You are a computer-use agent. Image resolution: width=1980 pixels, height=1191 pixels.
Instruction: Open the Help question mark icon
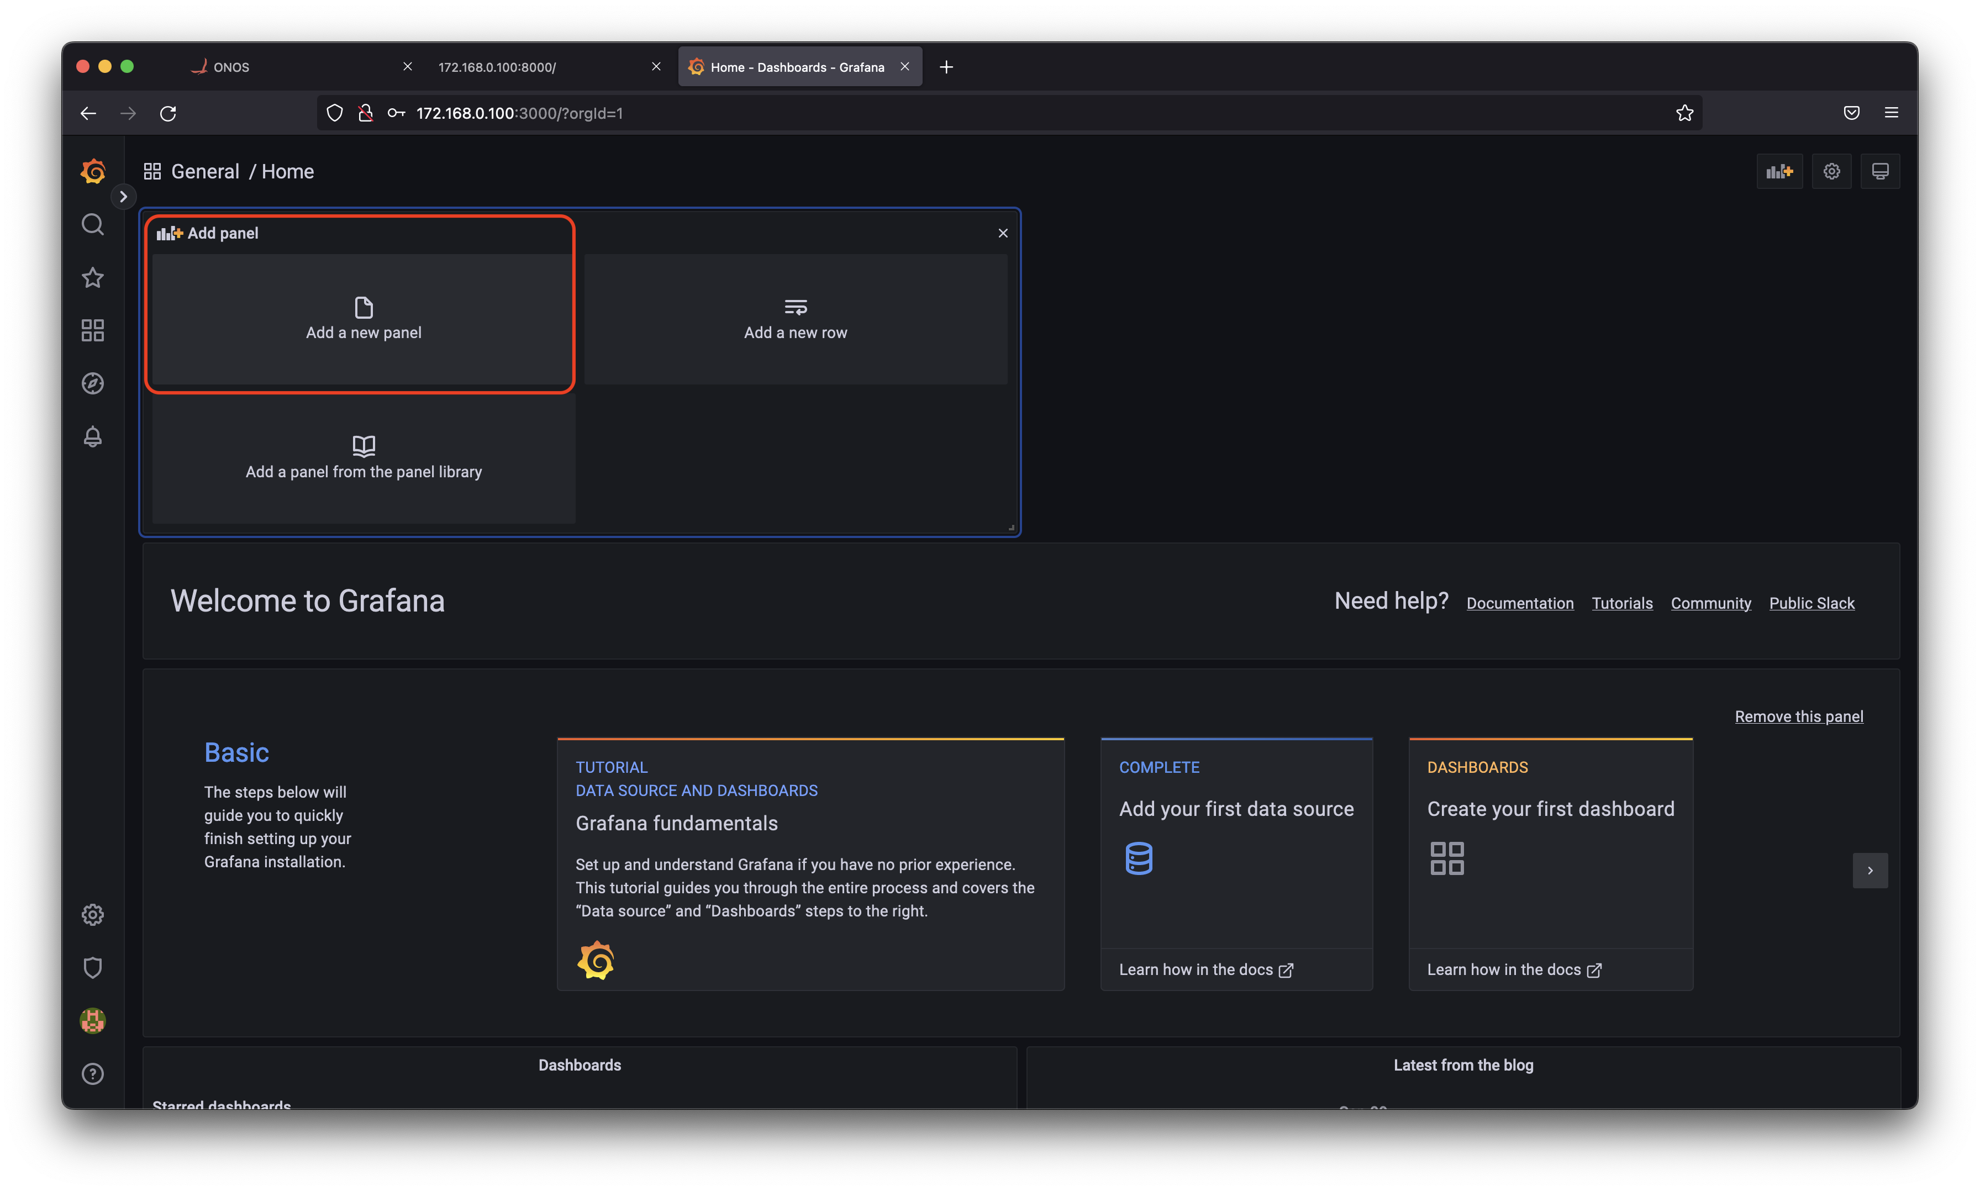[x=93, y=1074]
